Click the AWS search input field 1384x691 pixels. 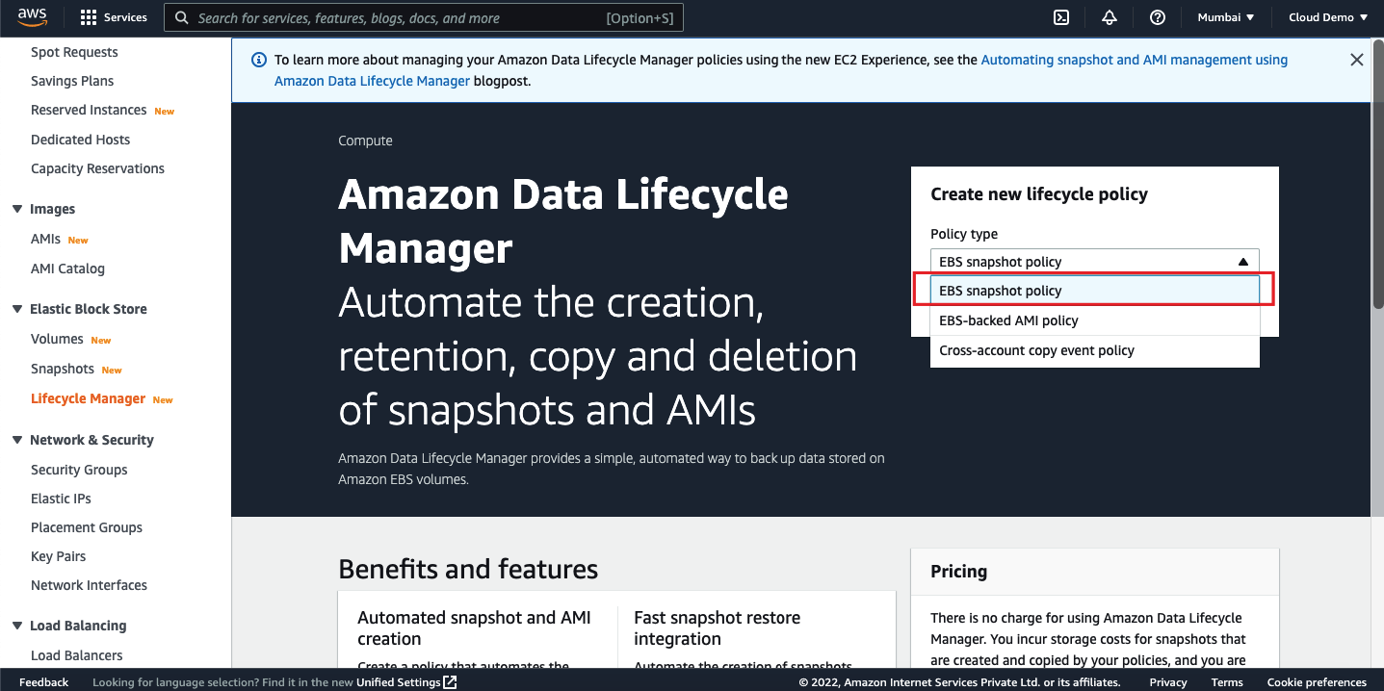coord(424,17)
